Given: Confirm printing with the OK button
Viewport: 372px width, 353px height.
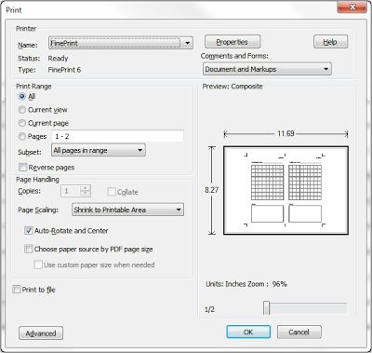Looking at the screenshot, I should click(x=248, y=332).
